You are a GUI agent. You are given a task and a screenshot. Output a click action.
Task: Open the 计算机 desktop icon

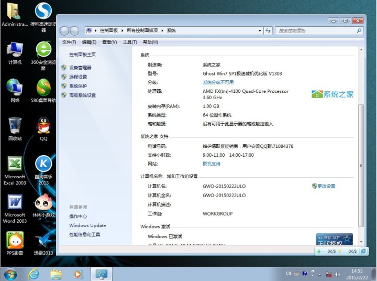coord(15,53)
